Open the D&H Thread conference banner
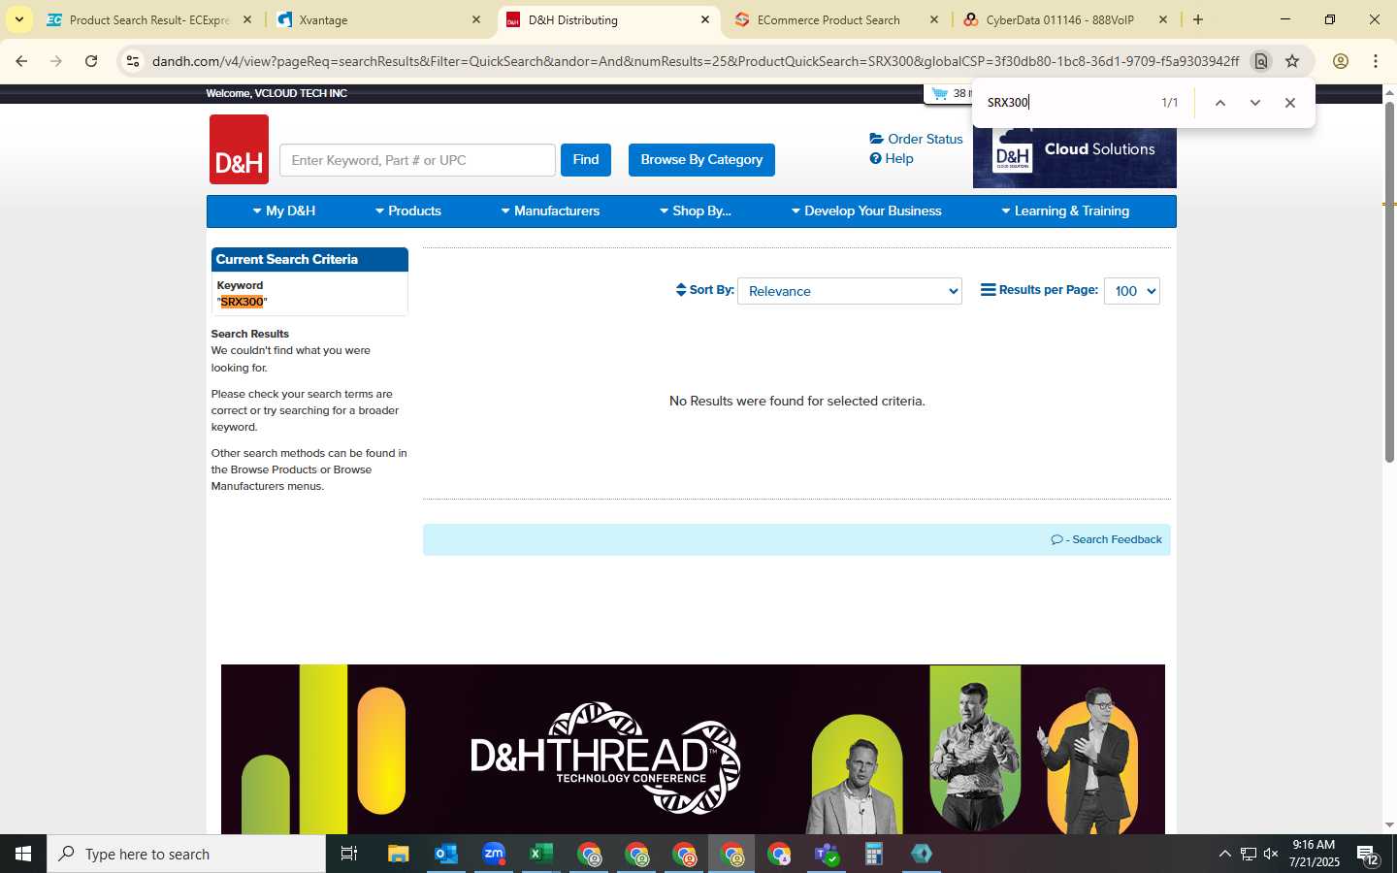 [693, 749]
